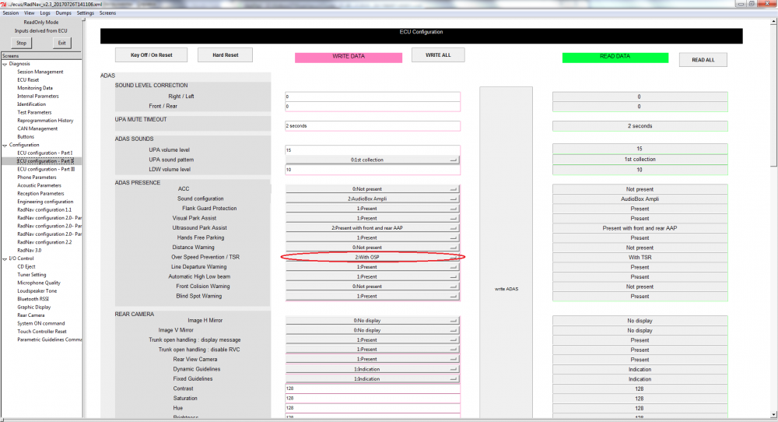Image resolution: width=778 pixels, height=422 pixels.
Task: Open Sound configuration dropdown
Action: coord(372,199)
